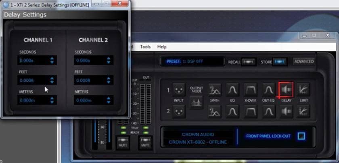Adjust Channel 1 Seconds stepper arrows
The width and height of the screenshot is (339, 163).
coord(52,60)
